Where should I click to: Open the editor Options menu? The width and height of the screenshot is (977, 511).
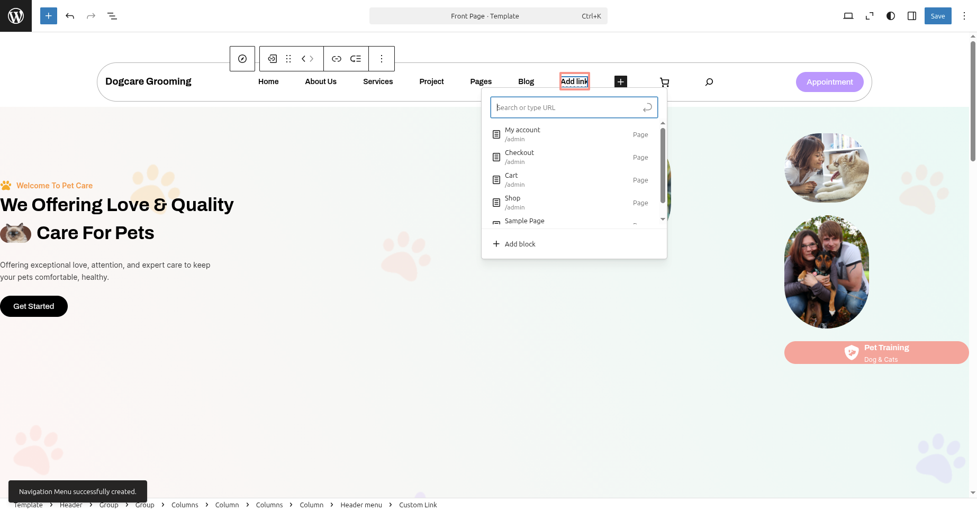[x=964, y=16]
